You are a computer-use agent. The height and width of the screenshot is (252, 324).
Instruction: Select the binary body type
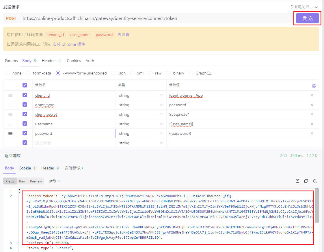175,73
